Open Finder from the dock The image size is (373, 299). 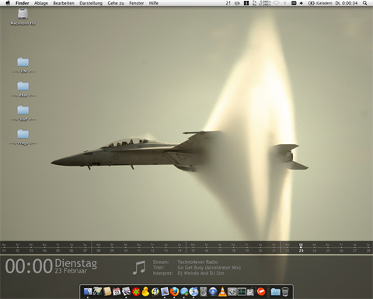[88, 292]
